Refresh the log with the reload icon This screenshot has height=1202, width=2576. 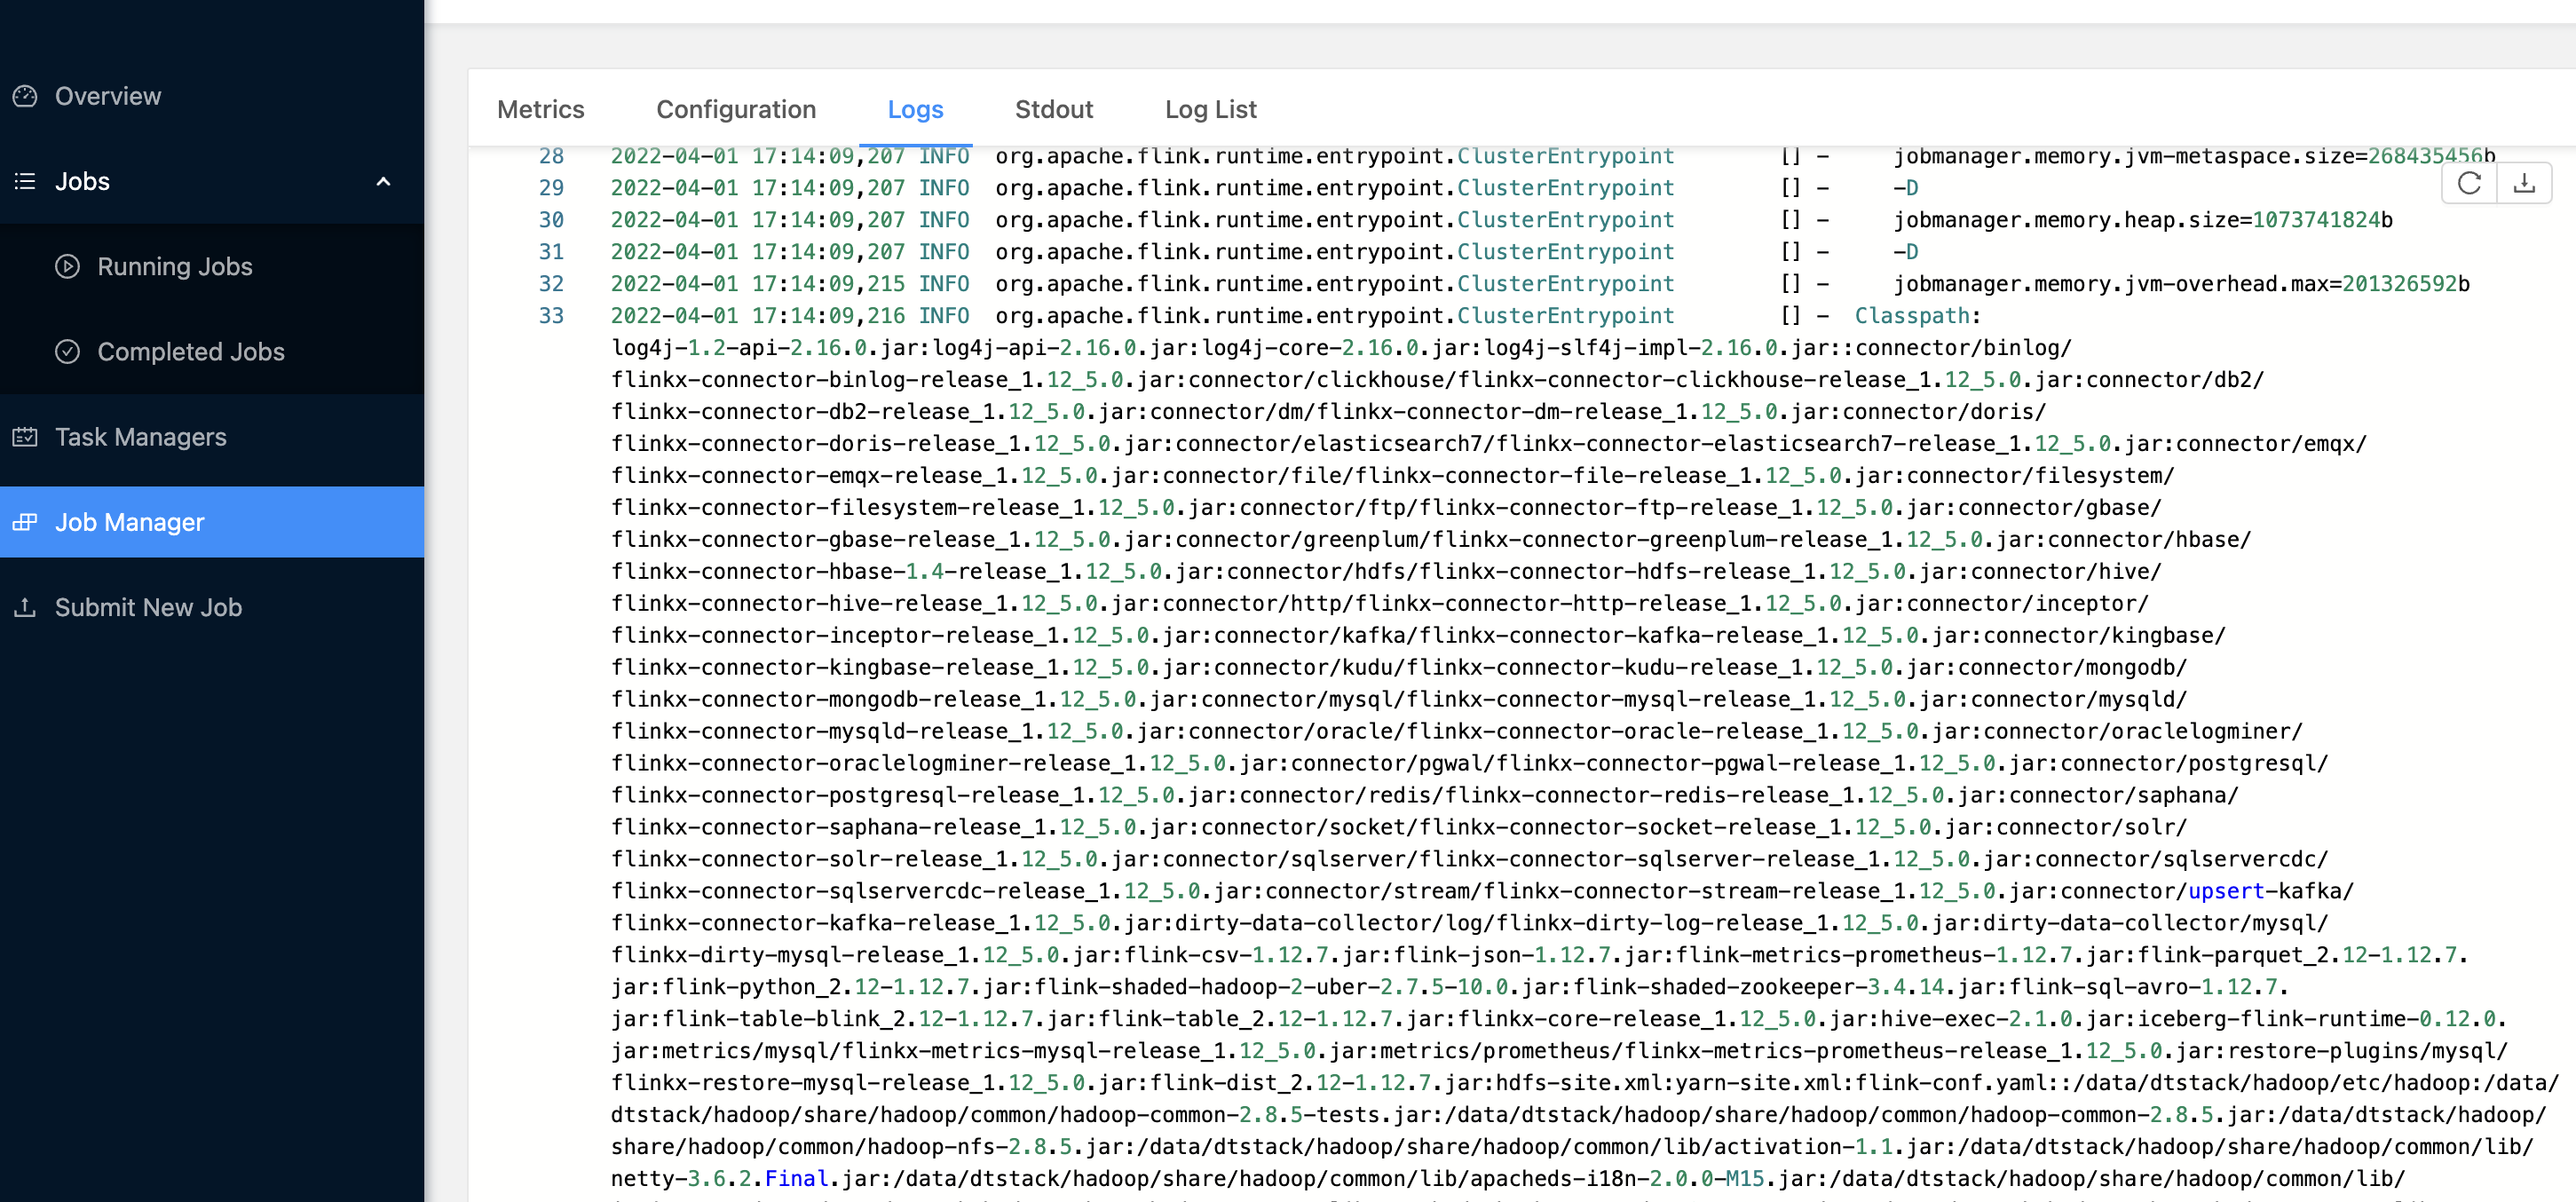(2469, 183)
